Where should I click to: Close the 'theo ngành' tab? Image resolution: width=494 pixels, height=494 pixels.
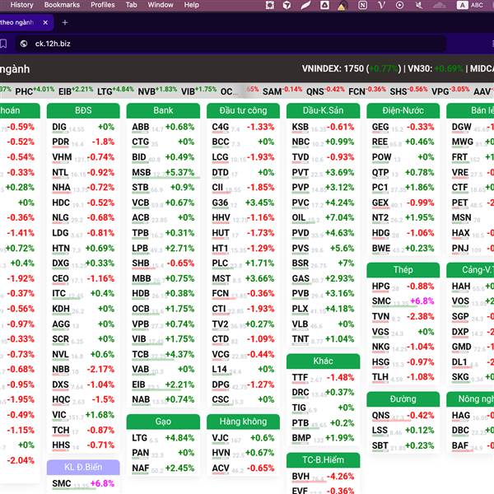pos(45,23)
